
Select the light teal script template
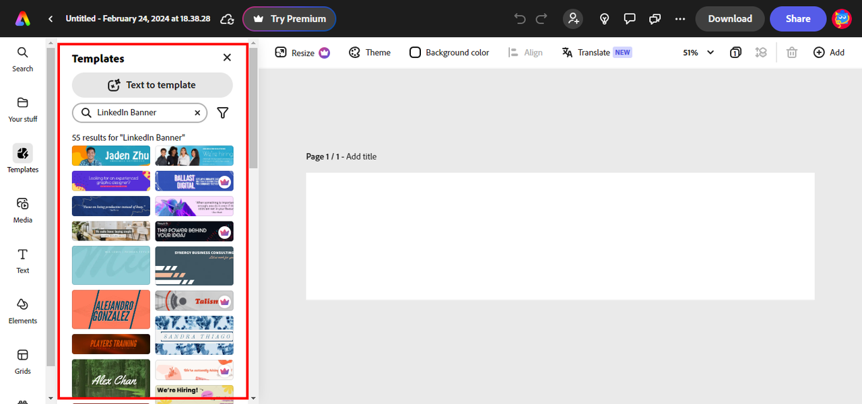[x=111, y=265]
